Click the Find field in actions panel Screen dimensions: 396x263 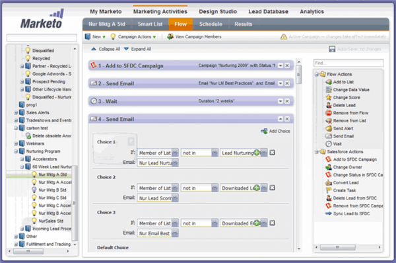tap(348, 63)
